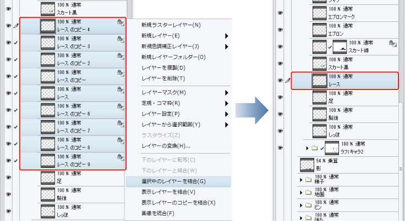Click lock icon on レース のコピー 8 layer
The width and height of the screenshot is (405, 221).
[x=121, y=140]
